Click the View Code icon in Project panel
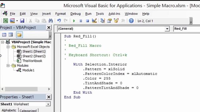The height and width of the screenshot is (112, 200). point(4,35)
